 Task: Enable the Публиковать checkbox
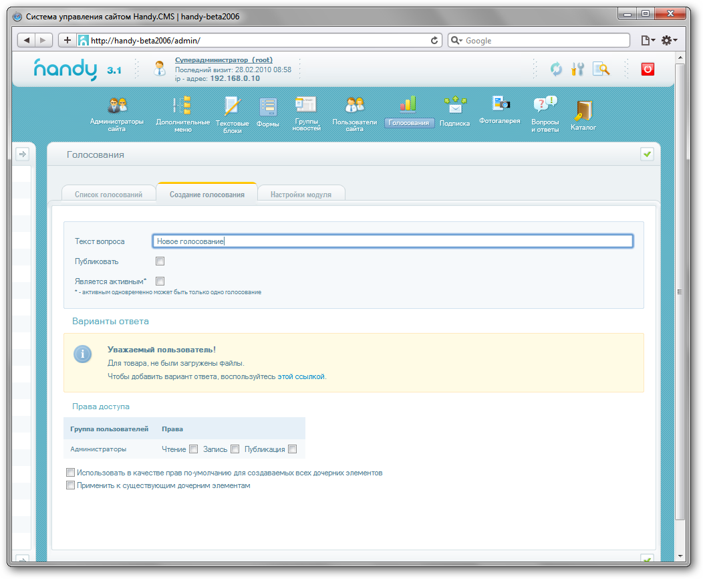pyautogui.click(x=160, y=261)
